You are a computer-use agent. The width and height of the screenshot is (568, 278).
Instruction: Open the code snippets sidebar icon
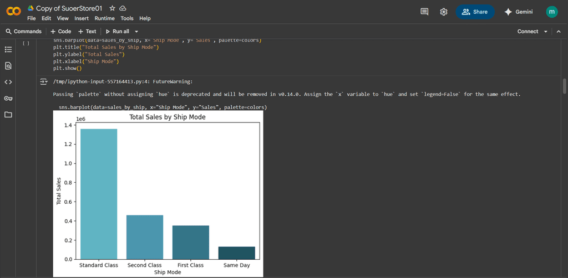8,82
